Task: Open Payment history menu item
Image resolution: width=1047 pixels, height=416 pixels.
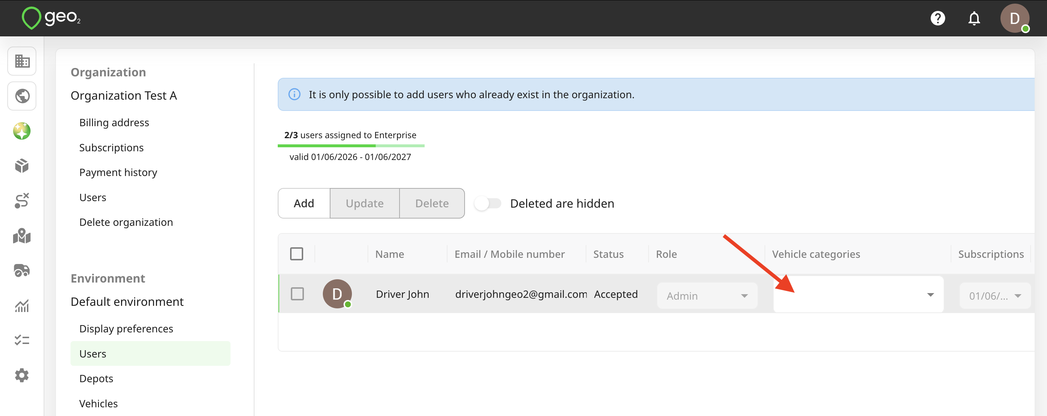Action: 118,172
